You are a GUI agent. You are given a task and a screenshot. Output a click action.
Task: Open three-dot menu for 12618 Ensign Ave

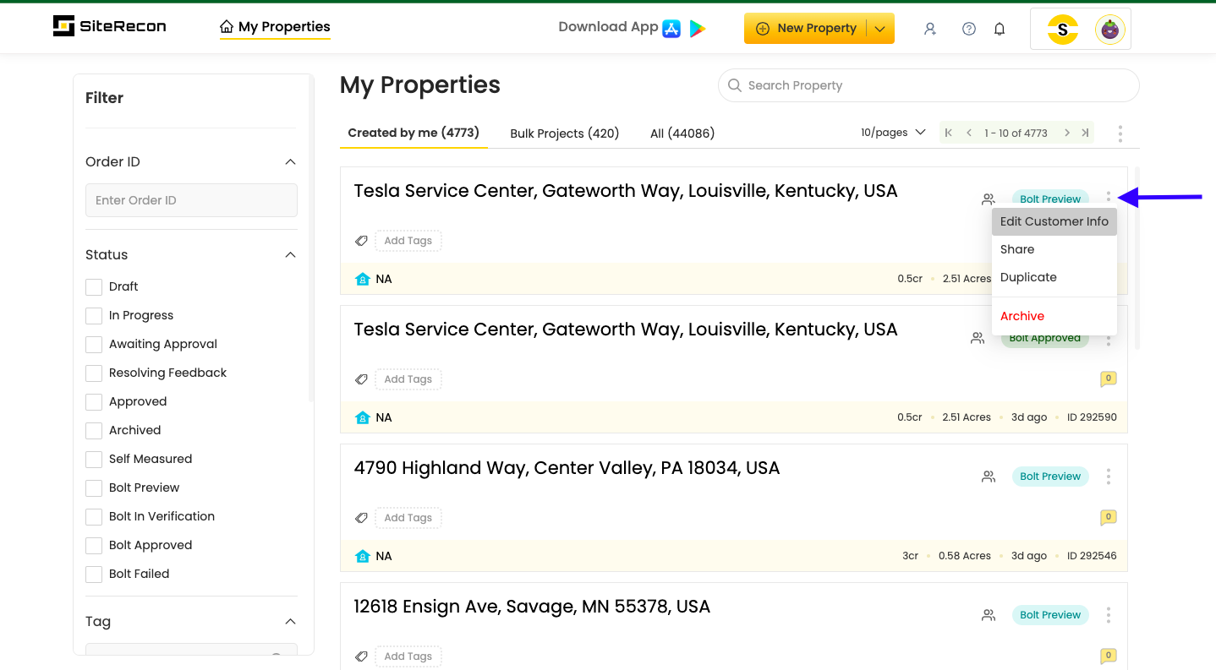pos(1108,615)
